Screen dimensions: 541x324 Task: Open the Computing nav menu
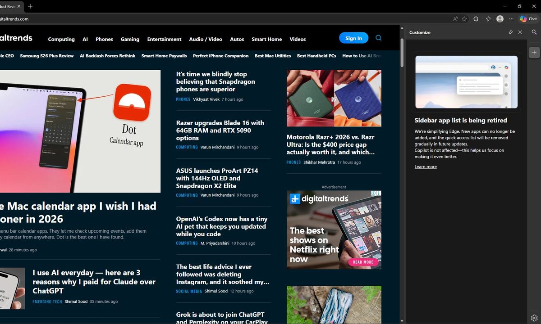point(61,39)
